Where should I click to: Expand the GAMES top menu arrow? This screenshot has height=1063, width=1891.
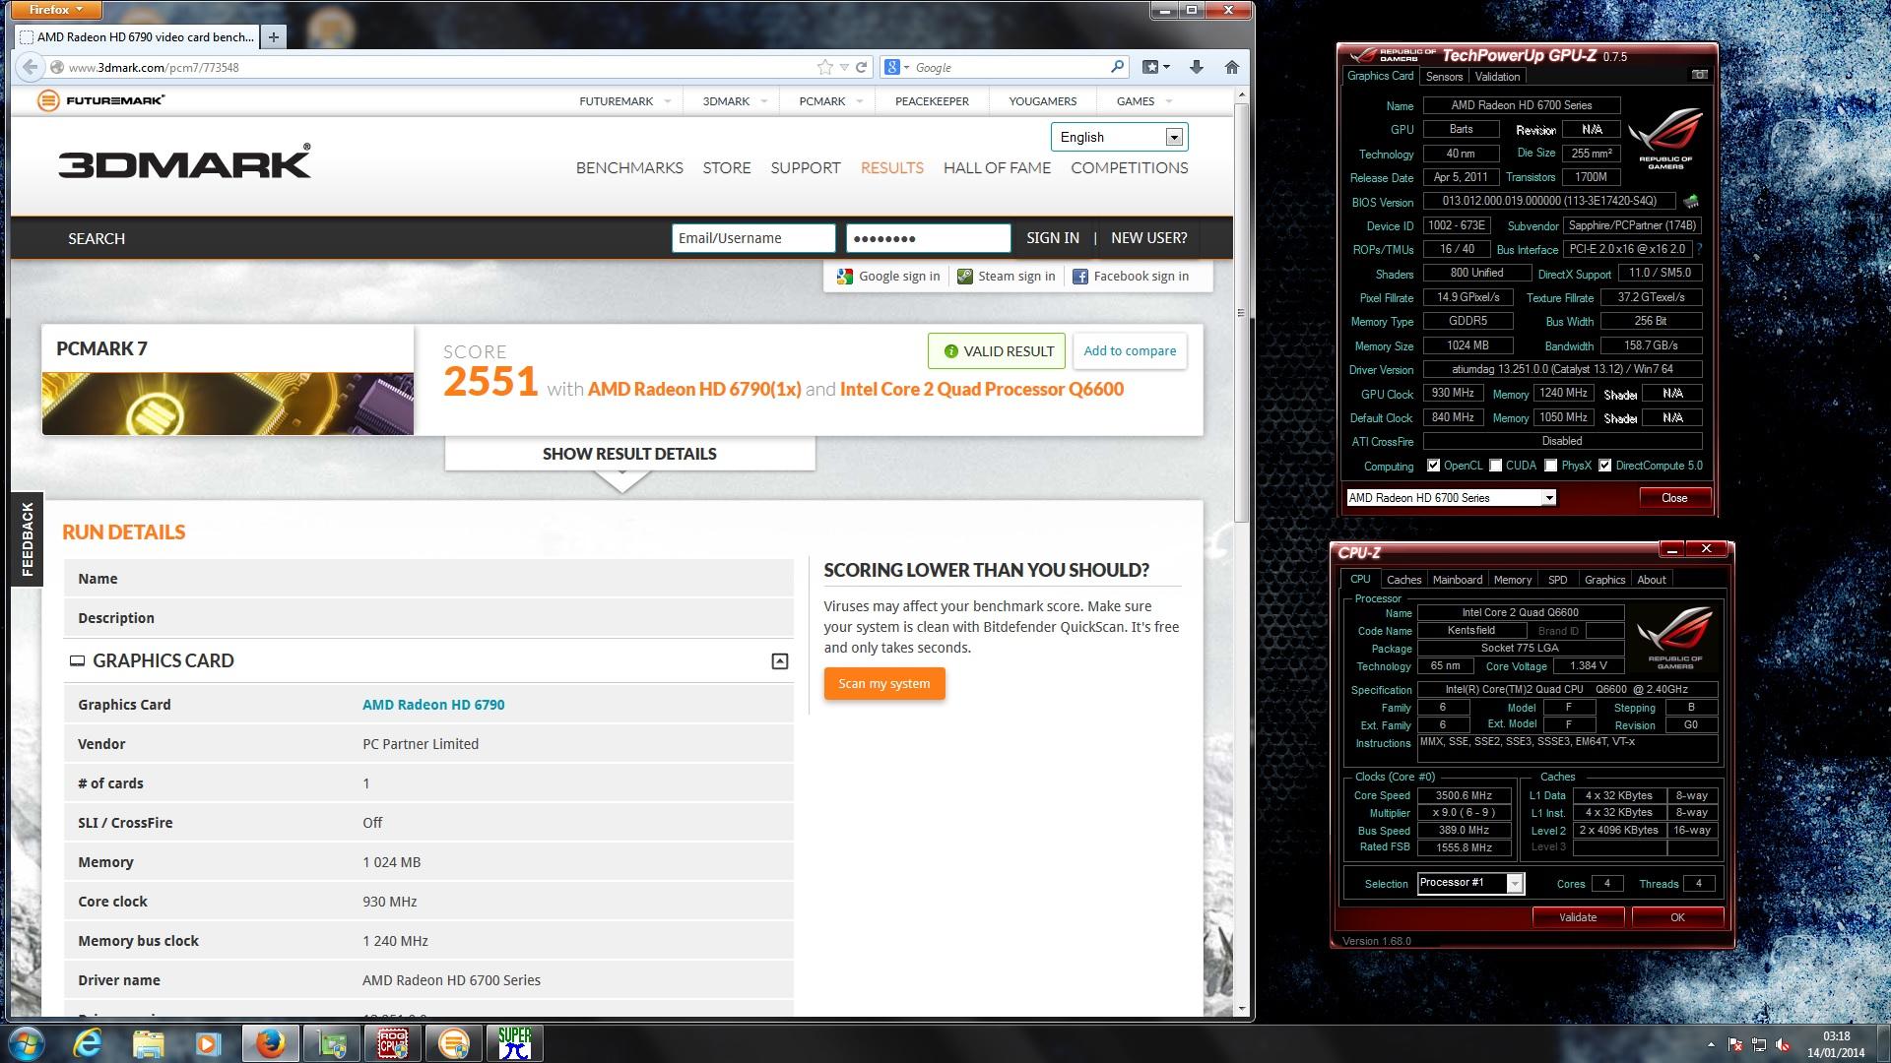(1168, 101)
